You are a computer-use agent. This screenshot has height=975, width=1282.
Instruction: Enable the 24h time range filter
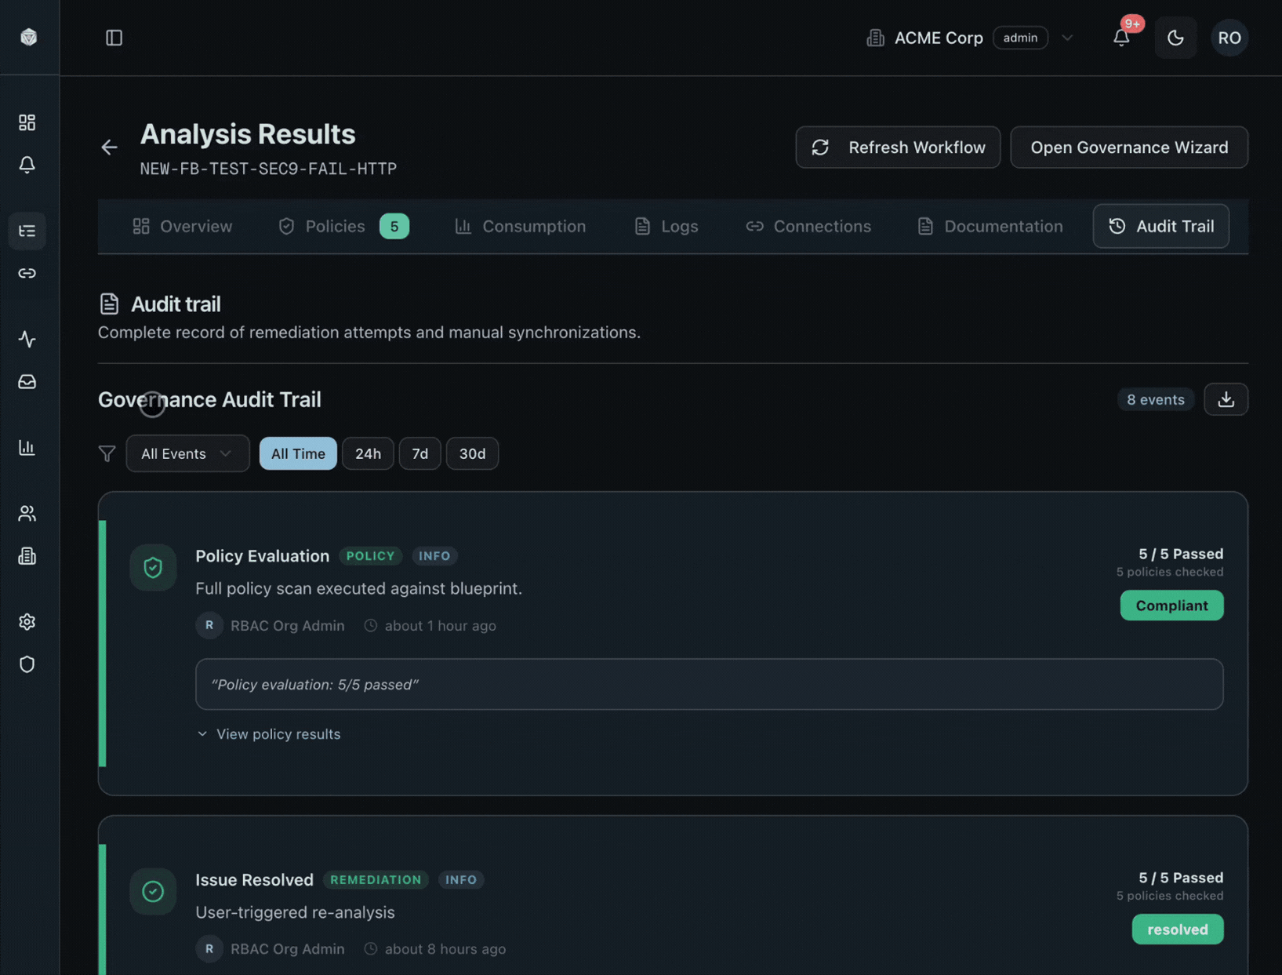pos(368,453)
